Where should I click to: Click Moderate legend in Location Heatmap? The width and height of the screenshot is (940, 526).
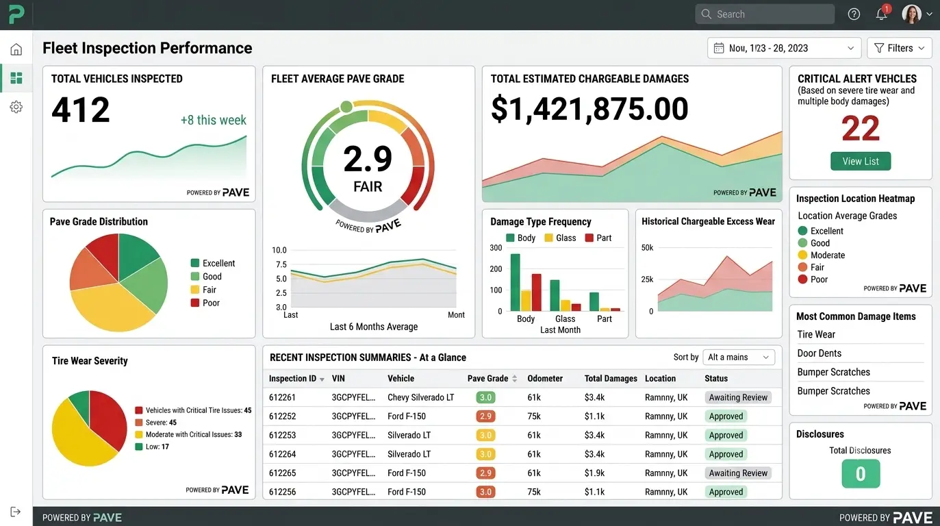821,255
